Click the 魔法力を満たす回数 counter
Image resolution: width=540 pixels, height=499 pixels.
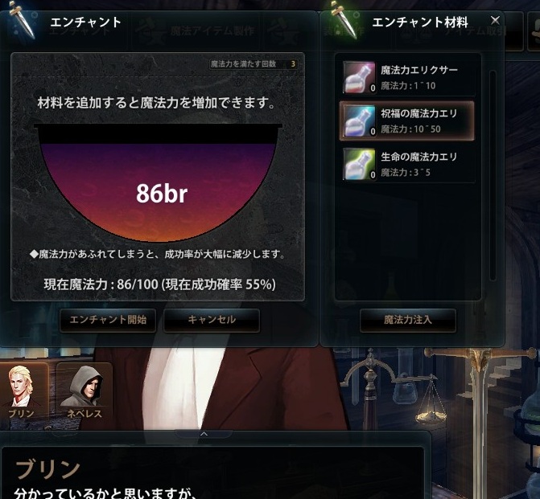[x=254, y=64]
